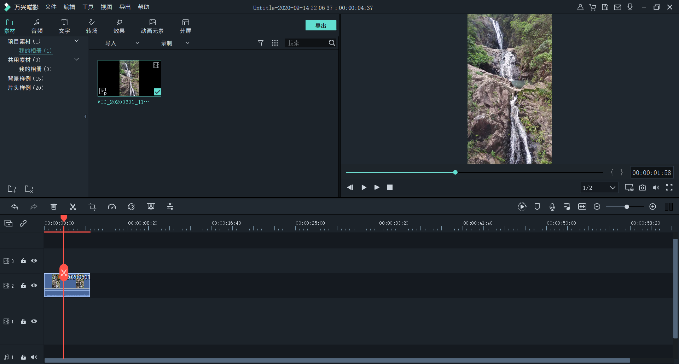Open the speed adjustment tool
Image resolution: width=679 pixels, height=364 pixels.
click(x=112, y=207)
